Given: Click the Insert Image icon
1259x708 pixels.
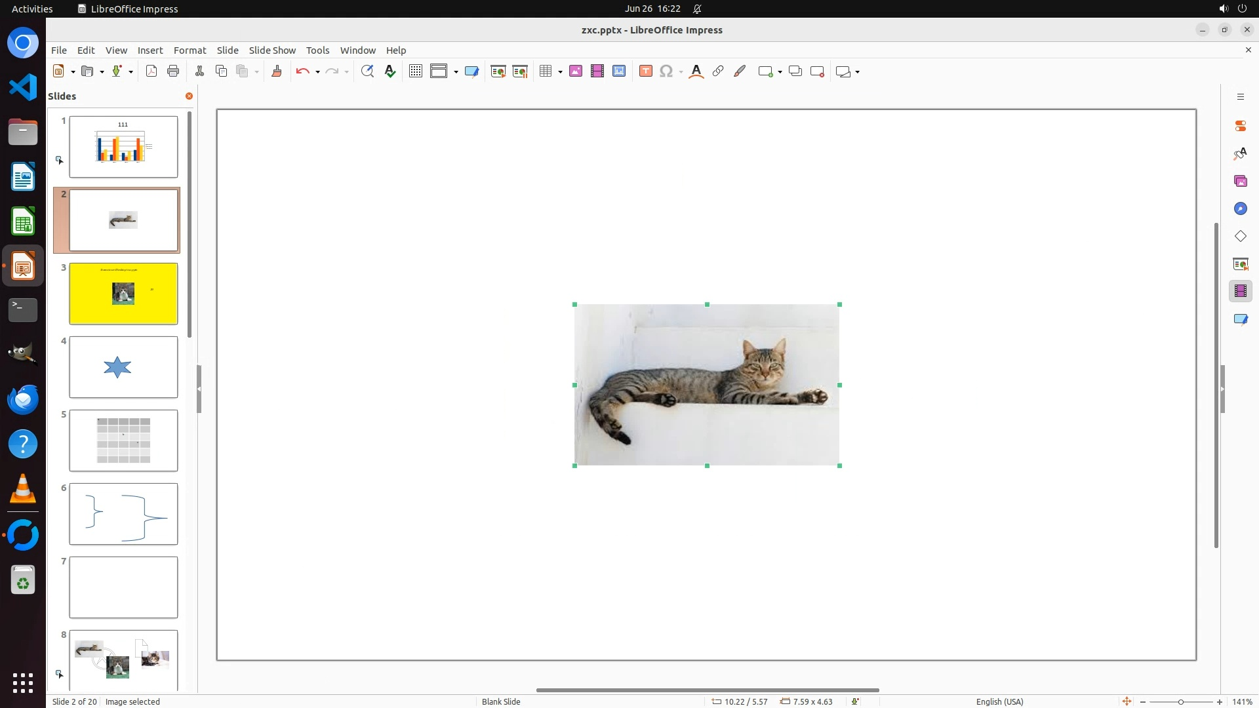Looking at the screenshot, I should coord(576,71).
